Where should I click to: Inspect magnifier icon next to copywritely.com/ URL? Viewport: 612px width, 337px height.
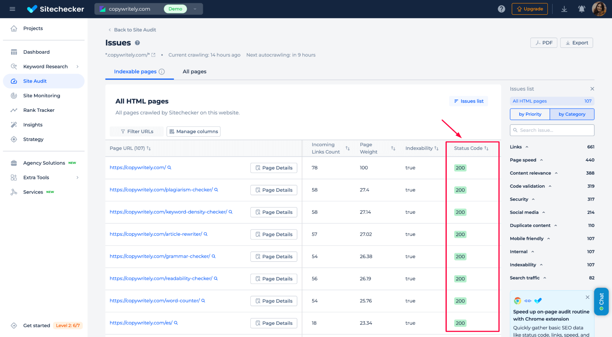click(169, 167)
